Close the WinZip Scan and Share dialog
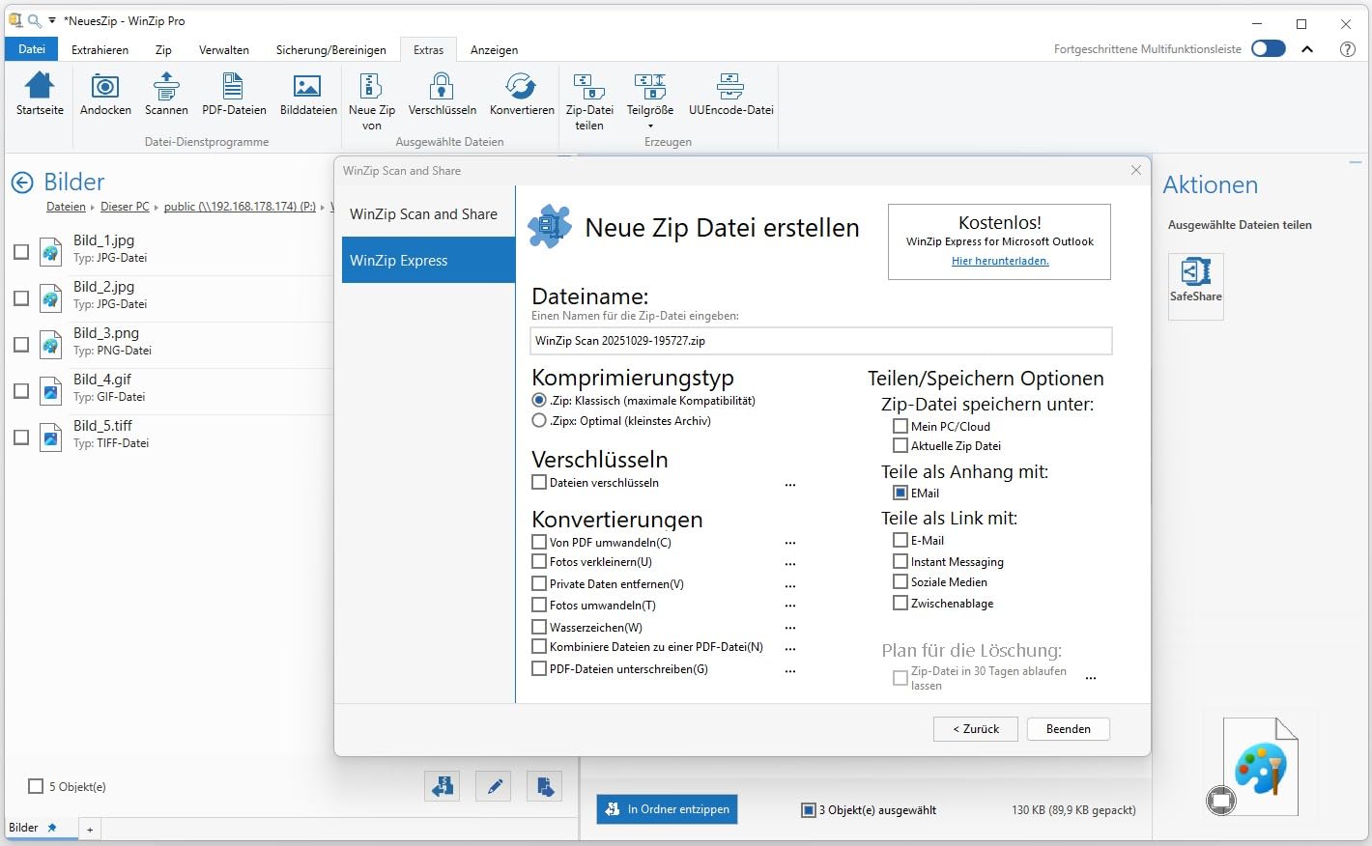The width and height of the screenshot is (1372, 846). coord(1135,170)
